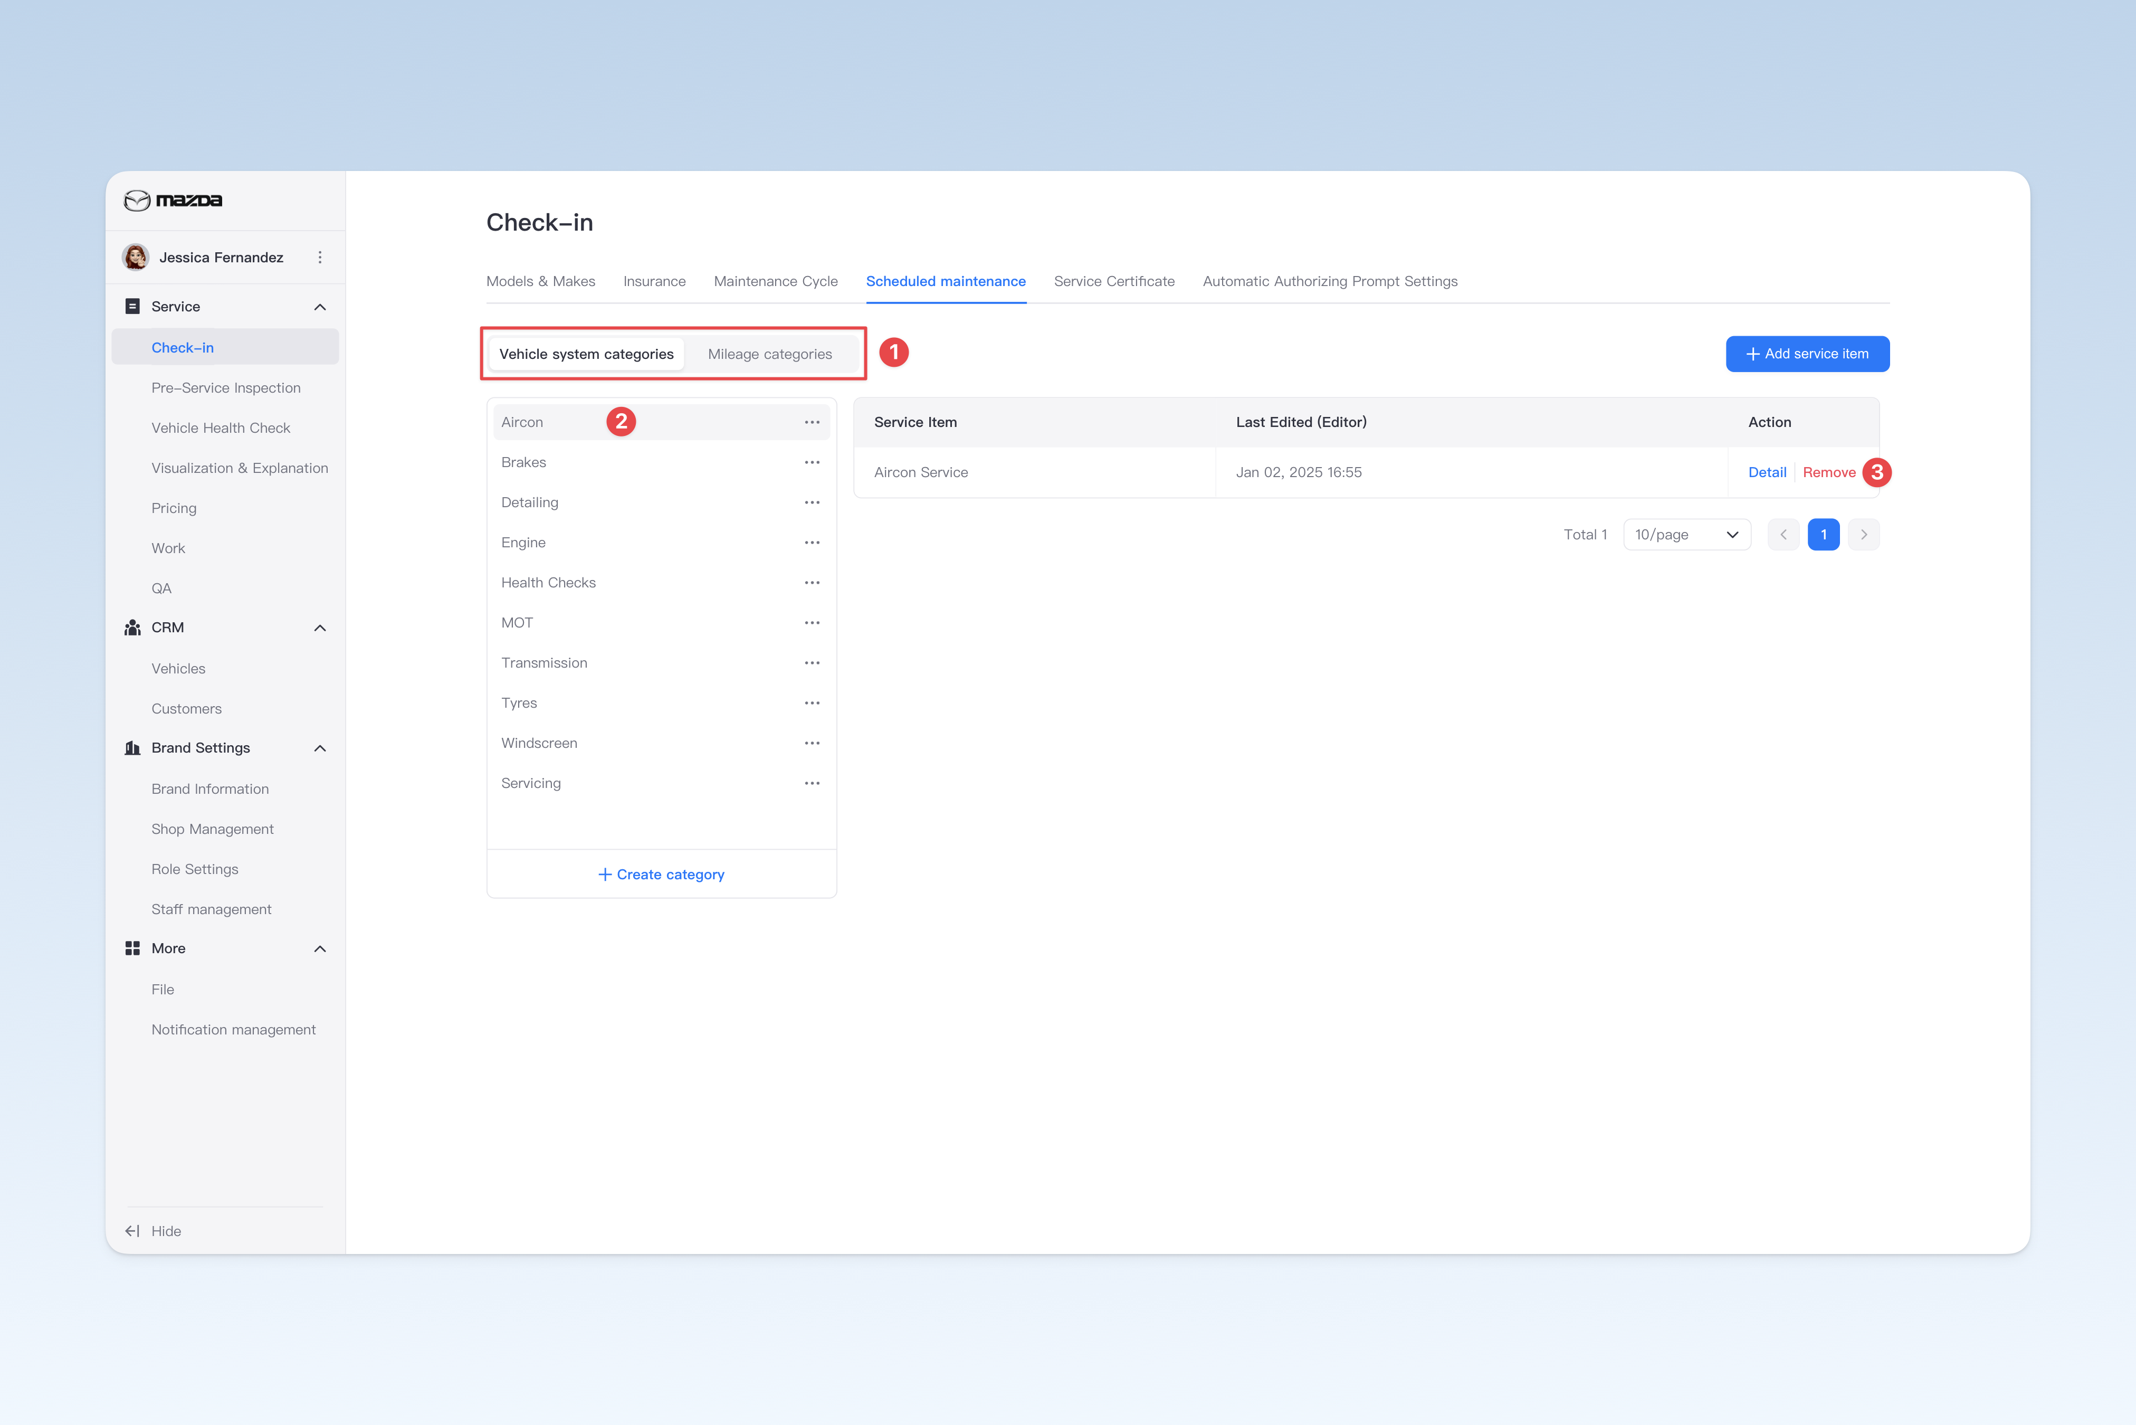Open the Models & Makes tab
The width and height of the screenshot is (2136, 1425).
click(x=540, y=282)
